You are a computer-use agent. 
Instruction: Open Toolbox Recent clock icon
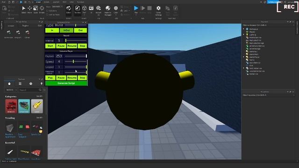pyautogui.click(x=31, y=84)
